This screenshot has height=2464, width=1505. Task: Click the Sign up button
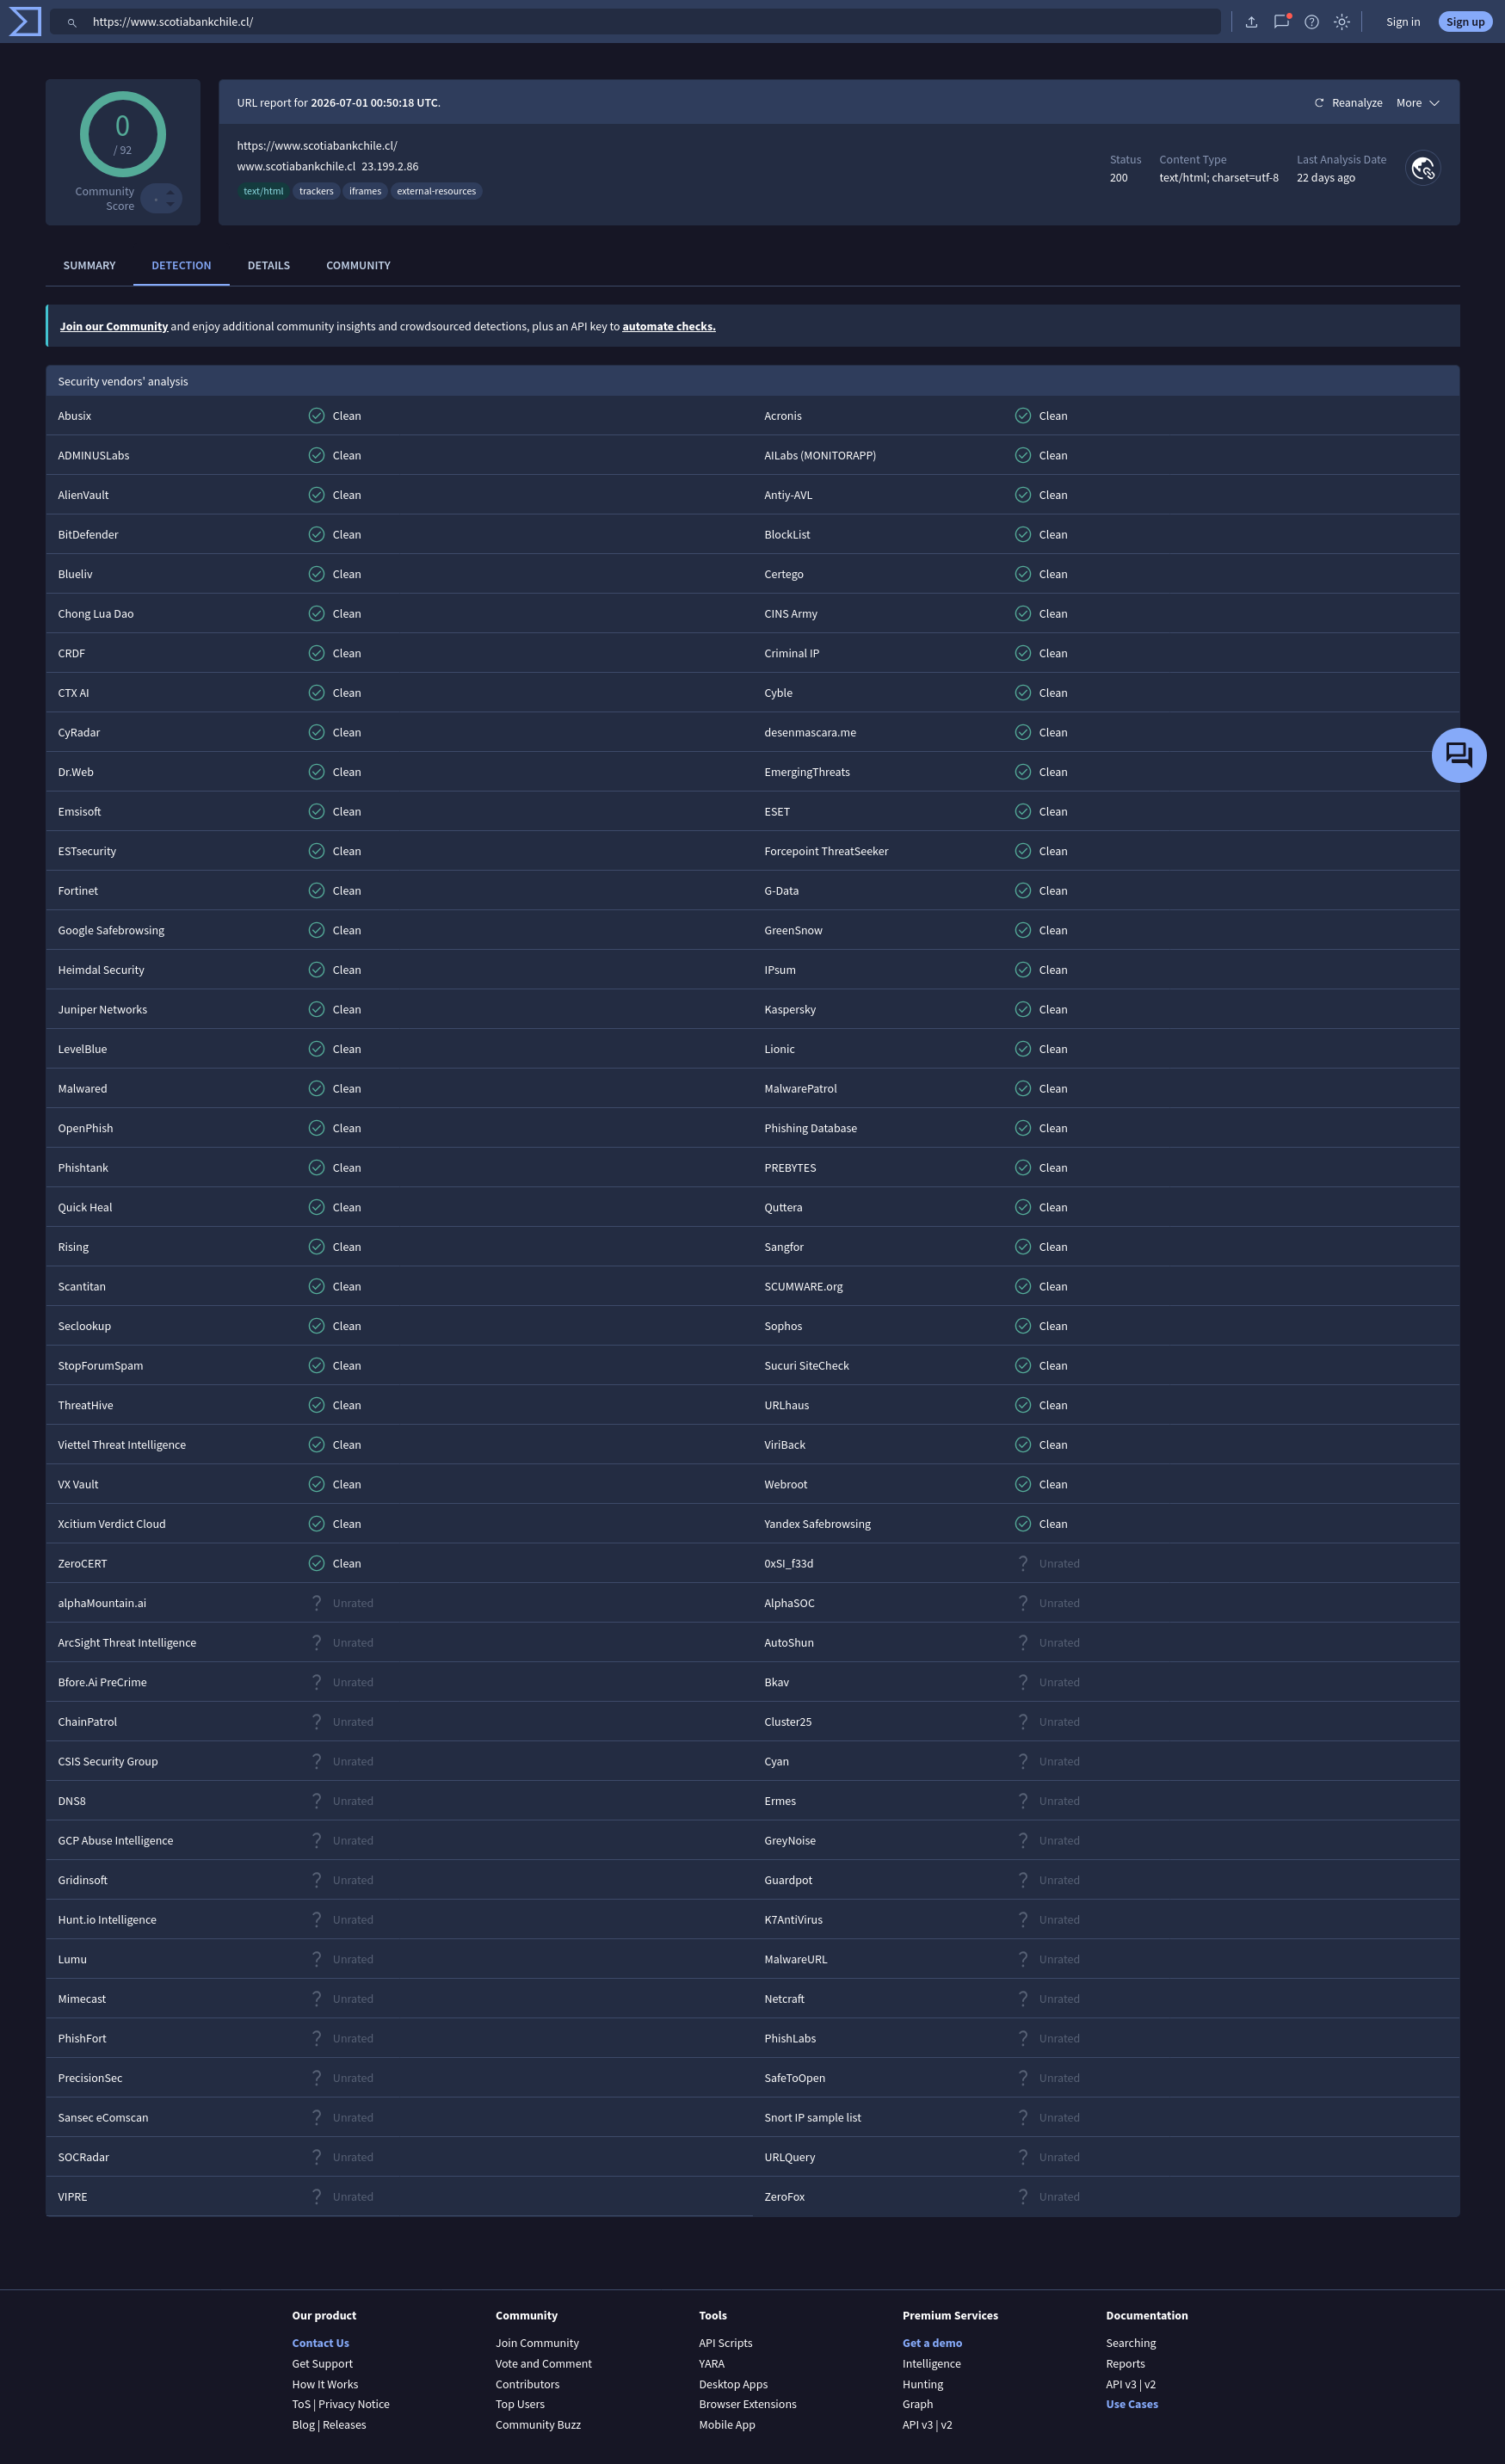(1465, 22)
